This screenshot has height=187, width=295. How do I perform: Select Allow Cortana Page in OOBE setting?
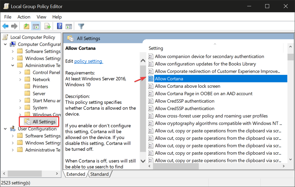204,94
